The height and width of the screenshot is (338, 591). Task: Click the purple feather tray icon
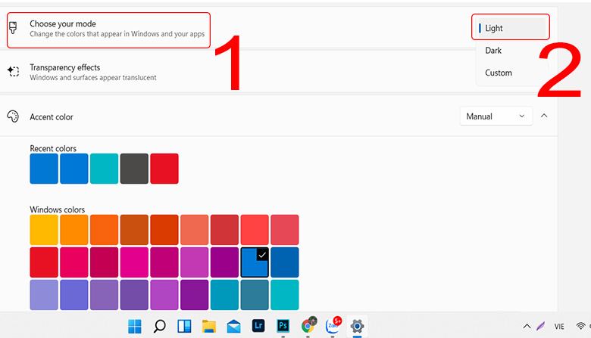pyautogui.click(x=540, y=326)
